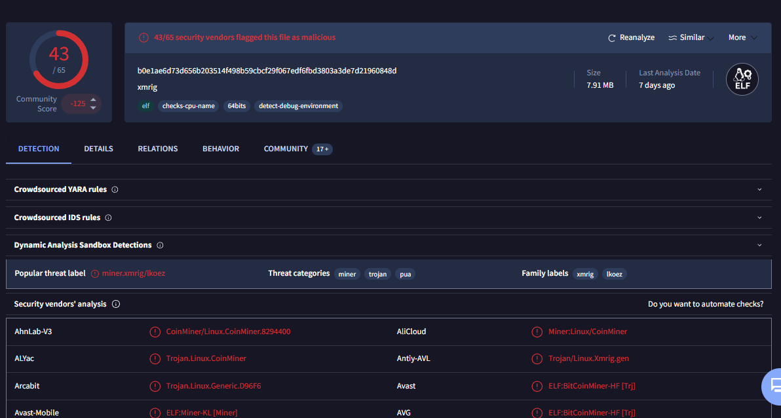Expand the Crowdsourced YARA rules section
This screenshot has width=781, height=418.
click(759, 189)
